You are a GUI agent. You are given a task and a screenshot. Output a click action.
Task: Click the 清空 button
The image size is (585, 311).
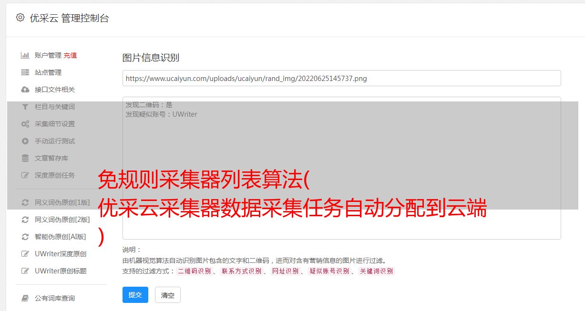(x=168, y=295)
